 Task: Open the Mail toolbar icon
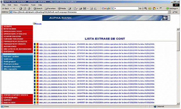(75, 8)
